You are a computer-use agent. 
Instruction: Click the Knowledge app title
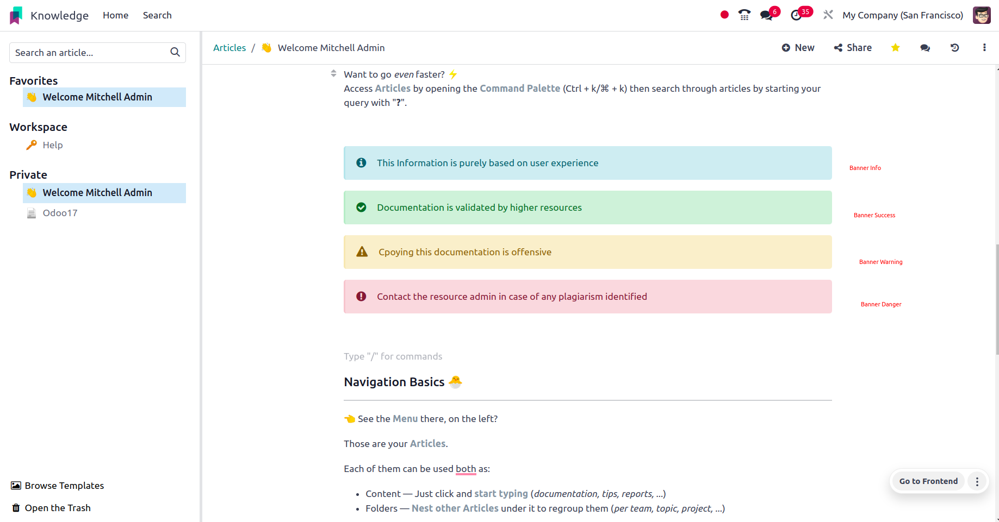pyautogui.click(x=59, y=15)
